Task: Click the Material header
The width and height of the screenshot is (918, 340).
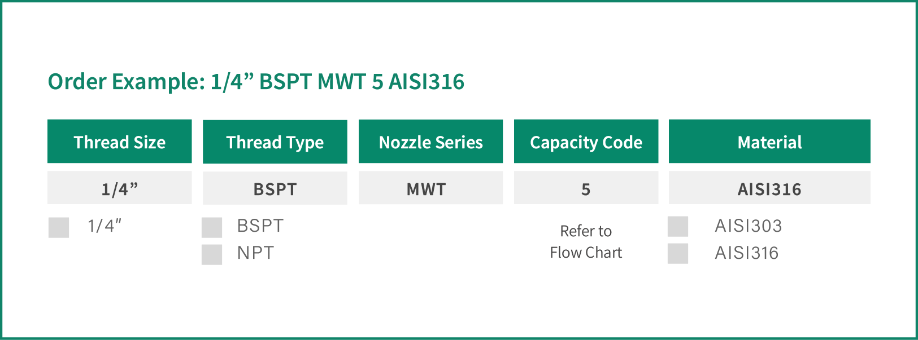Action: 769,141
